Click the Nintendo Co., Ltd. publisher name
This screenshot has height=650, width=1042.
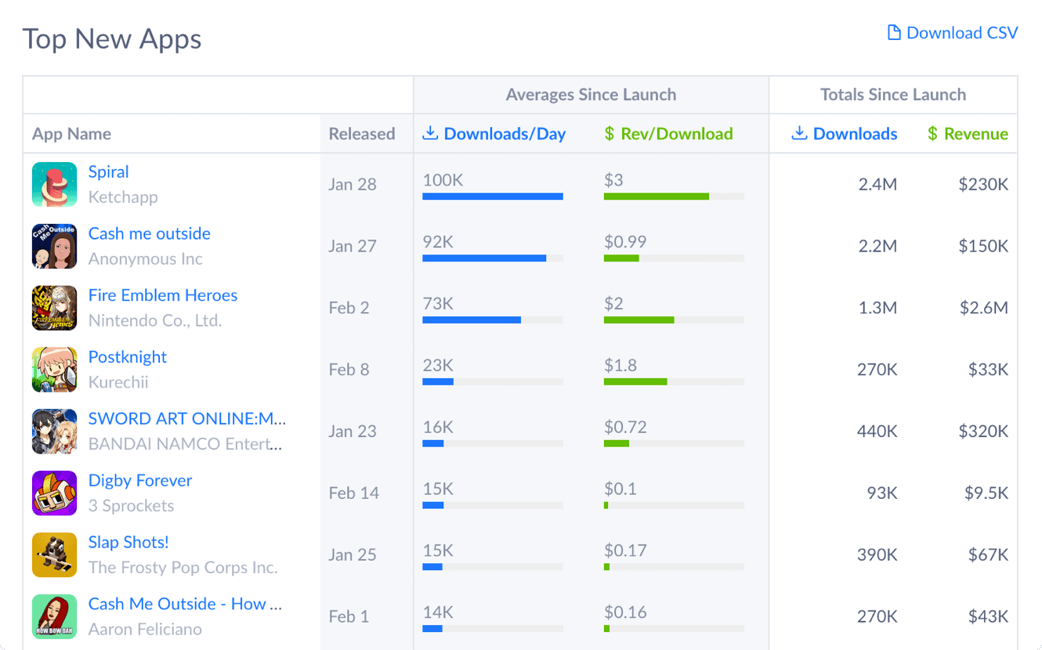[155, 321]
